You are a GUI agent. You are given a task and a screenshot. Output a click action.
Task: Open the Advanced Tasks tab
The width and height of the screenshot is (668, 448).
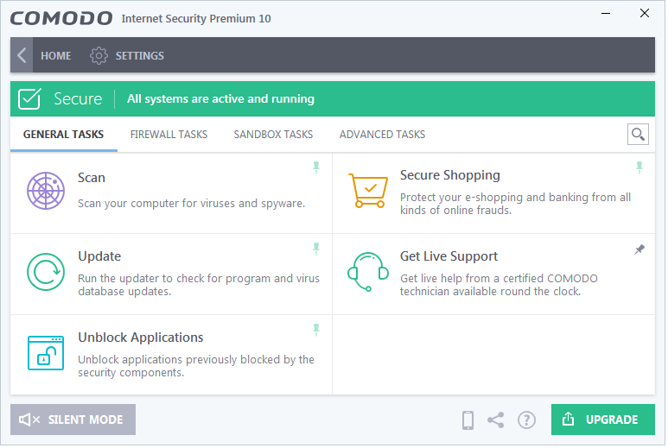pos(382,135)
